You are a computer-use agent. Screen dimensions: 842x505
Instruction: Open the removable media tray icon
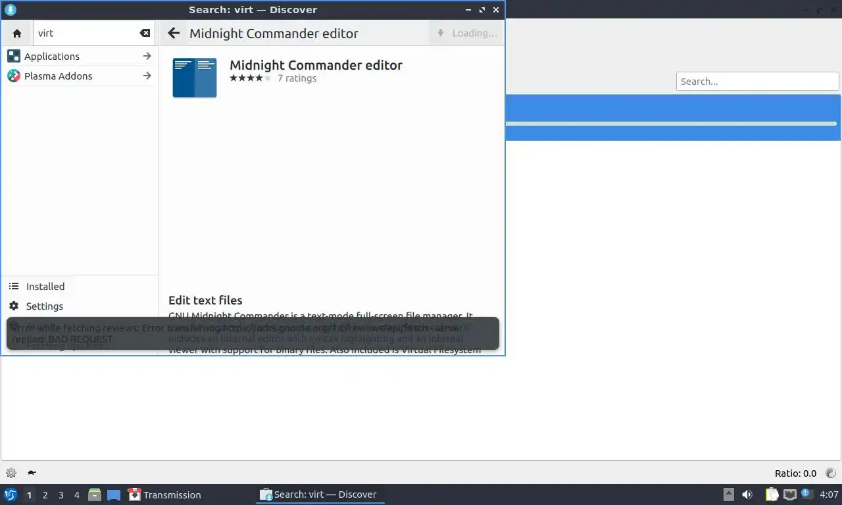[x=729, y=494]
